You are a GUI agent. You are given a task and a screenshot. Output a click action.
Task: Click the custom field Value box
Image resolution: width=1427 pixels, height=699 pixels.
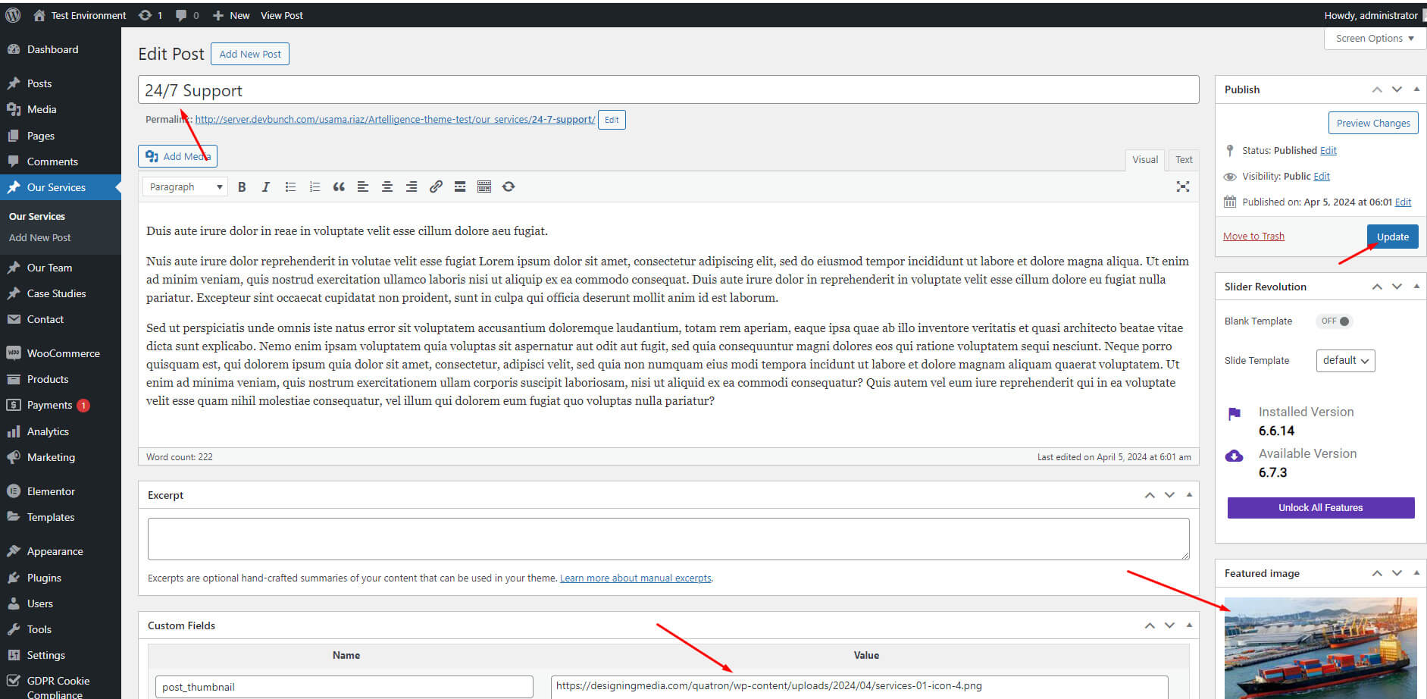[x=859, y=686]
